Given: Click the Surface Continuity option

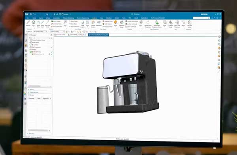Looking at the screenshot, I should [131, 24].
